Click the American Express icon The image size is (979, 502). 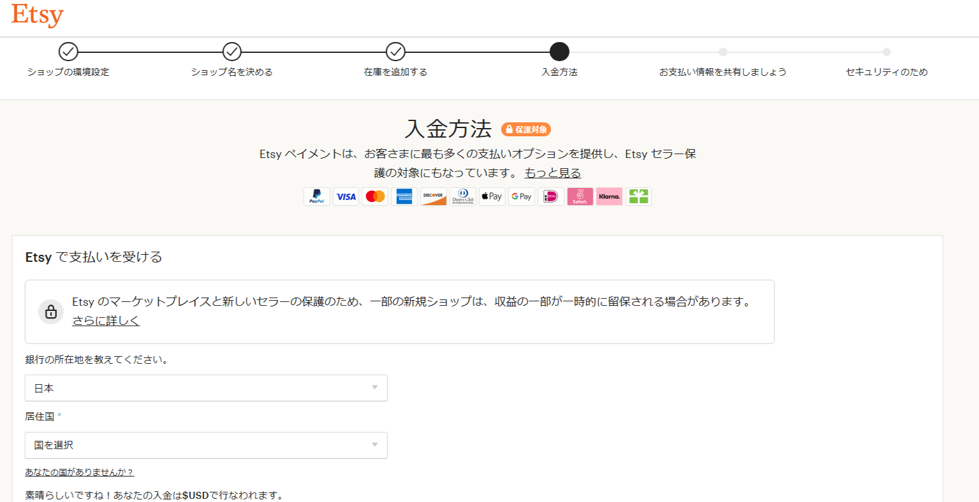(404, 197)
